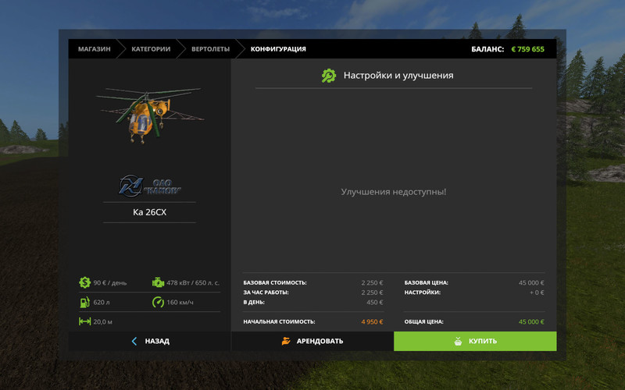Click the daily upkeep dollar-gear icon
Viewport: 625px width, 390px height.
click(85, 282)
